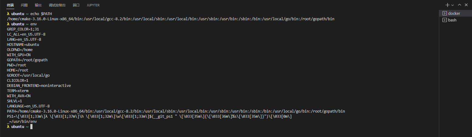
Task: Click the WITH_GPU=ON output line
Action: point(19,55)
